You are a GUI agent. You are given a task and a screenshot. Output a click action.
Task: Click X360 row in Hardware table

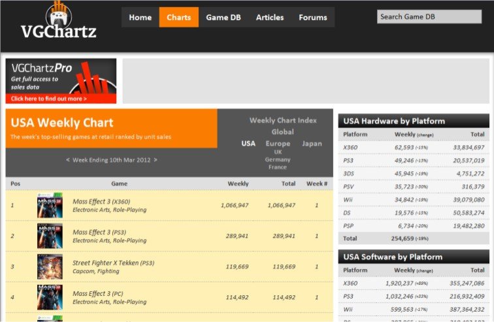[414, 148]
